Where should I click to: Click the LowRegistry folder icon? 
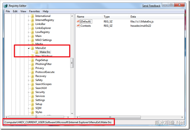tap(32, 32)
